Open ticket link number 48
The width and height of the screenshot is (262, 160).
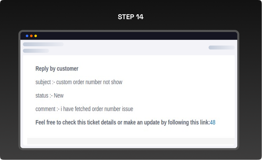[x=212, y=123]
